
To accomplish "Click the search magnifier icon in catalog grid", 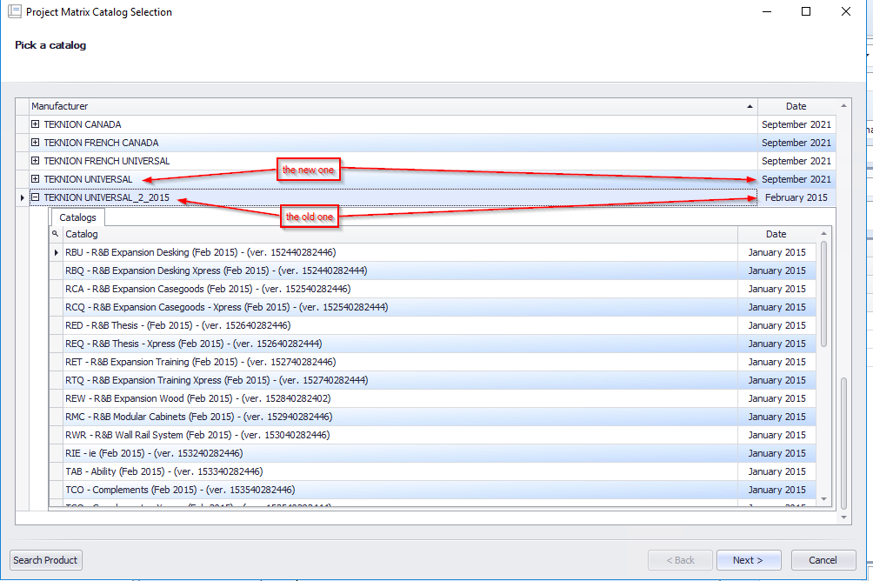I will click(x=56, y=234).
